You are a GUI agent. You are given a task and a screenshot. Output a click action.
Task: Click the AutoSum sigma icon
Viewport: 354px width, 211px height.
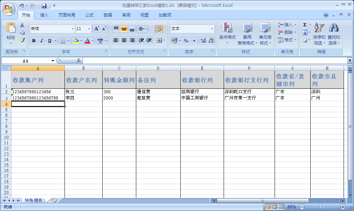[305, 25]
